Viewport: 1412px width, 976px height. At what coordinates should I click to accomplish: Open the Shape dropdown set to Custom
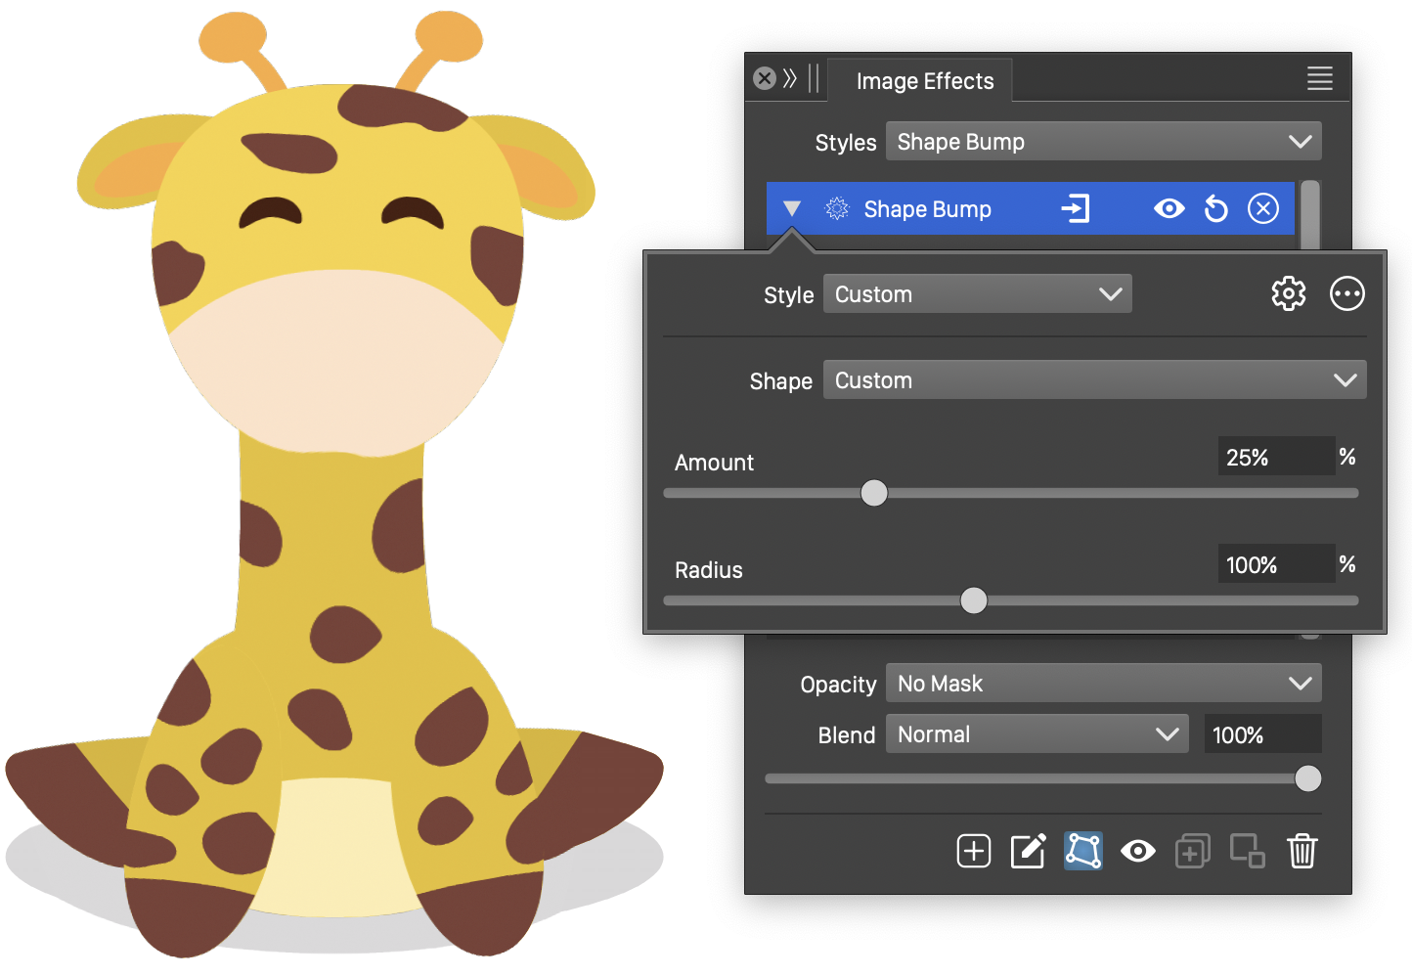pyautogui.click(x=1094, y=380)
